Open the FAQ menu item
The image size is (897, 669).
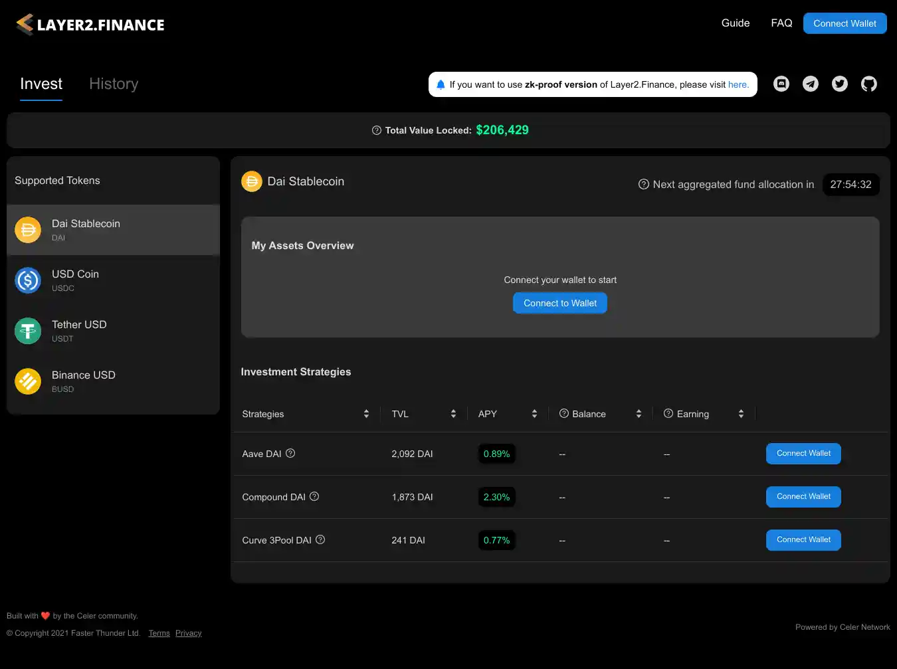tap(781, 23)
